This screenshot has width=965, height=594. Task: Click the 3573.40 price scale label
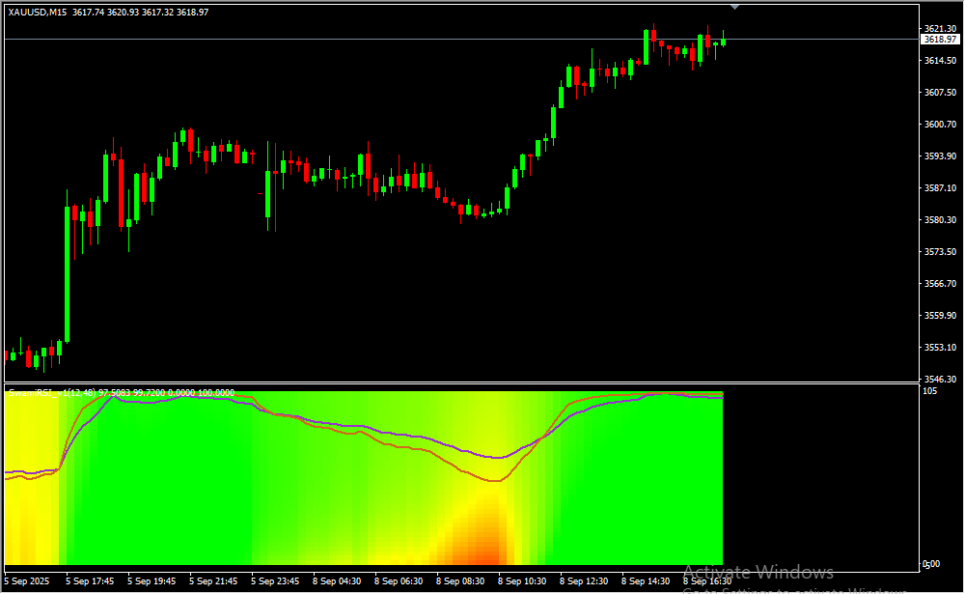click(x=939, y=252)
